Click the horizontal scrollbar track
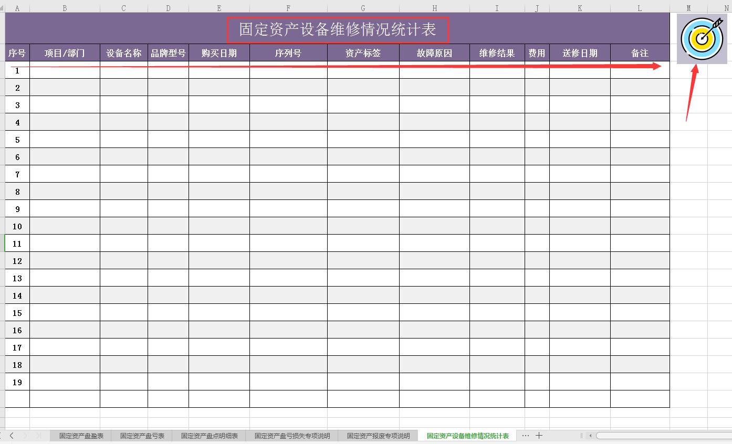 point(662,435)
